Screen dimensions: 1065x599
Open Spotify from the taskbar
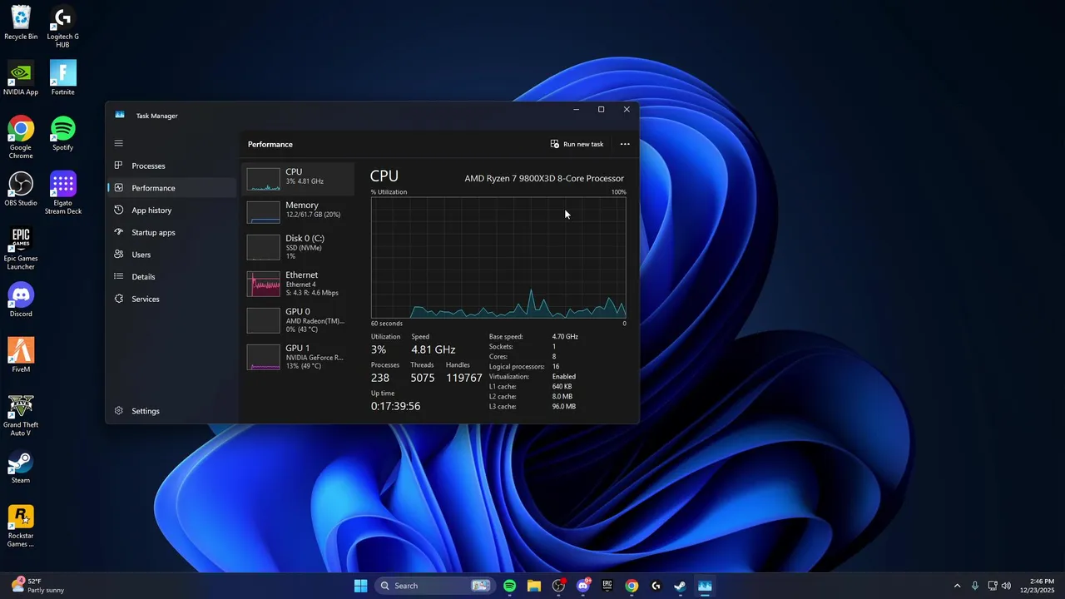coord(510,586)
